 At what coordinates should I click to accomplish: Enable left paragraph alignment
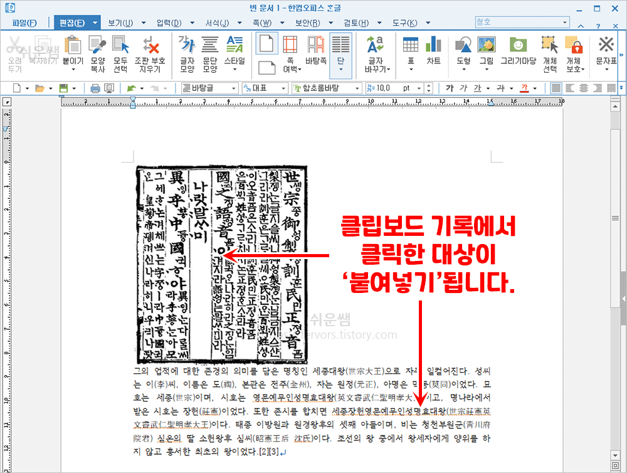pos(570,88)
